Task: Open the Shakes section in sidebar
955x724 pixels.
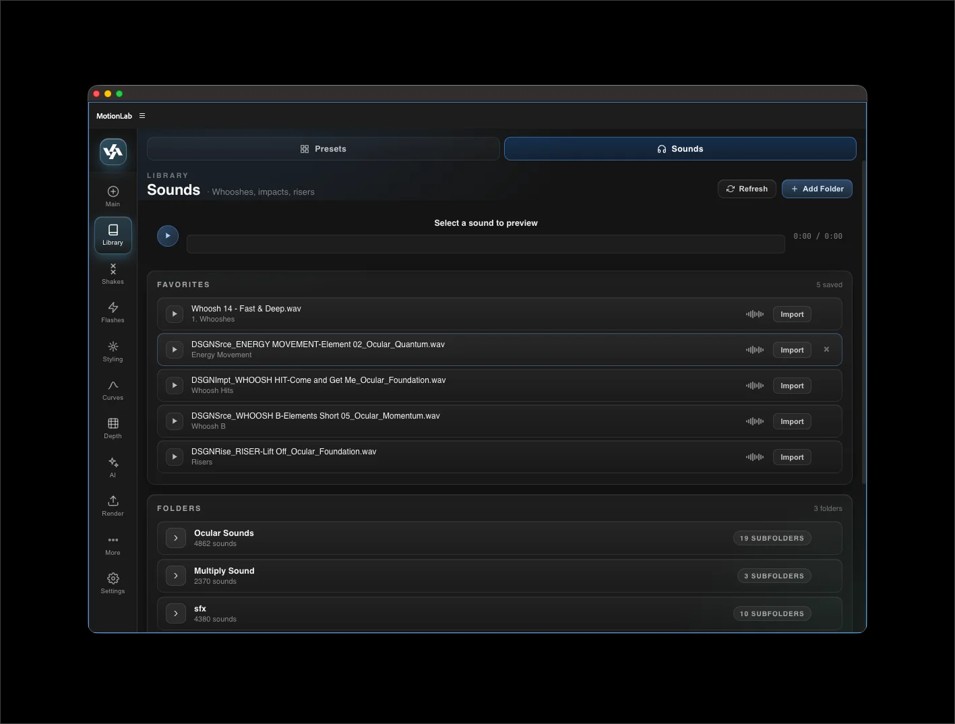Action: tap(113, 274)
